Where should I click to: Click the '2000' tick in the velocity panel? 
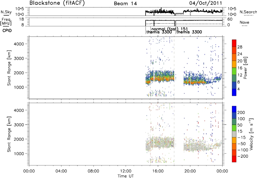(19, 139)
